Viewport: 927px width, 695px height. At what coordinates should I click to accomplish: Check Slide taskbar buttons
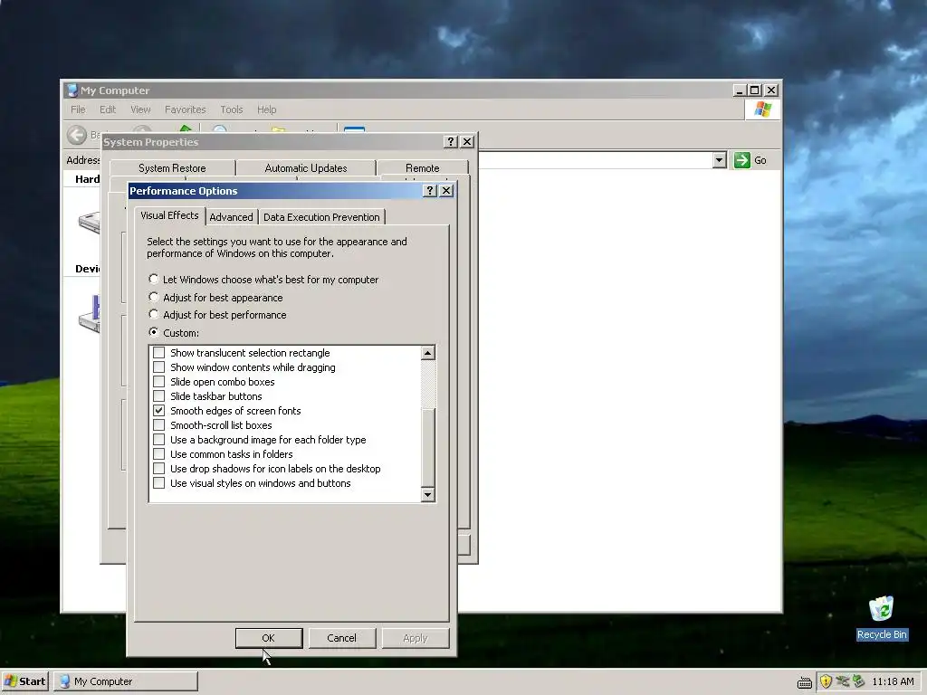pos(159,396)
